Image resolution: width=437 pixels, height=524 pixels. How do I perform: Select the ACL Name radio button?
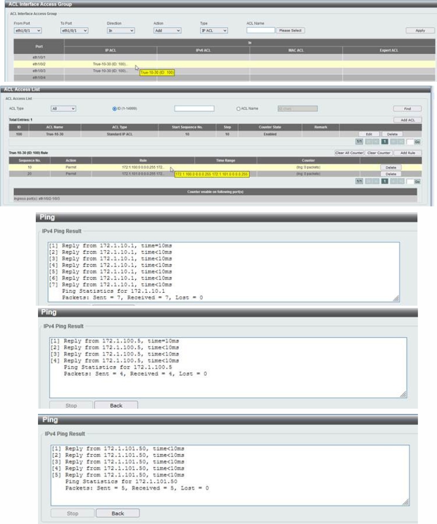point(238,109)
